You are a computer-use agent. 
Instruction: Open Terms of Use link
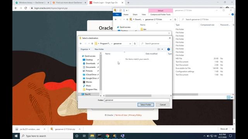(121, 115)
